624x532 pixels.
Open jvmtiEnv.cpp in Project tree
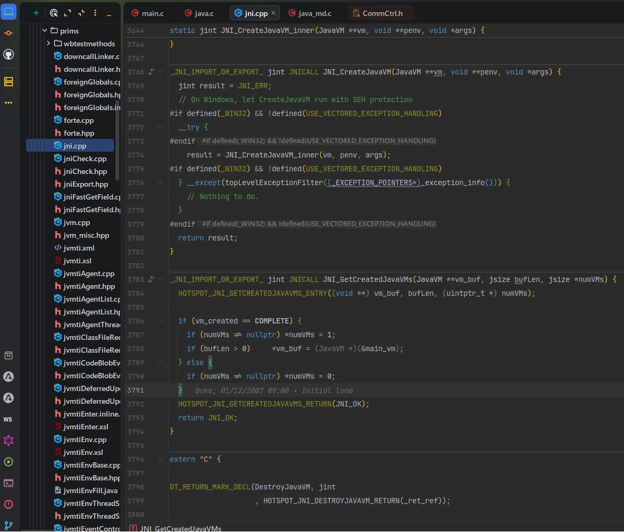(x=80, y=439)
